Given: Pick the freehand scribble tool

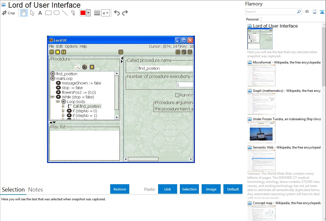Looking at the screenshot, I should 73,13.
